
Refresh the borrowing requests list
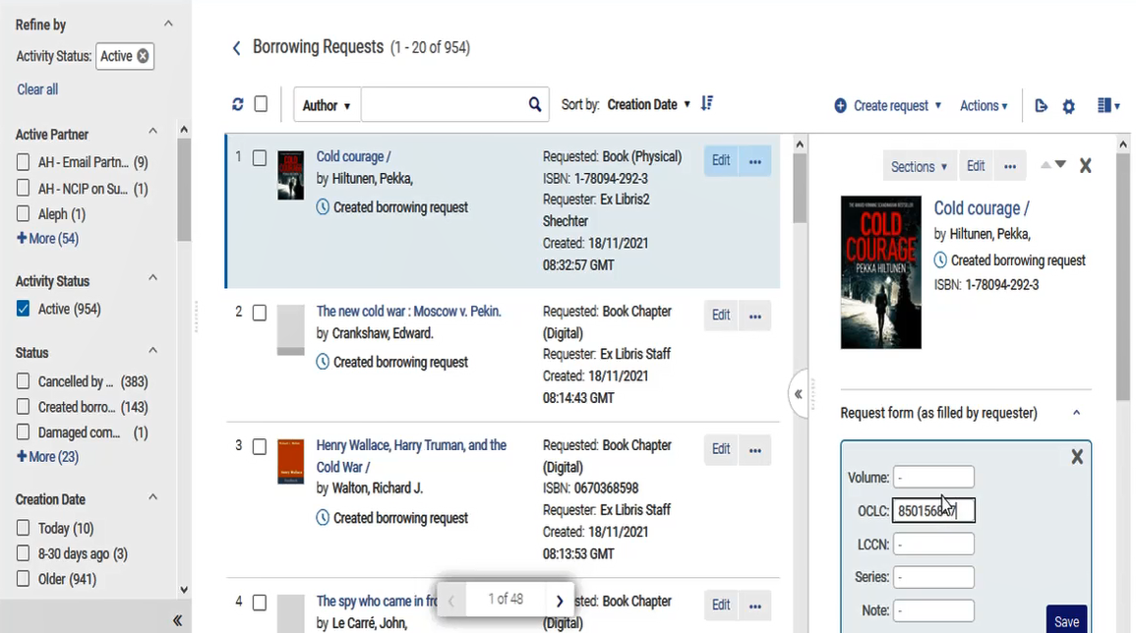point(238,104)
